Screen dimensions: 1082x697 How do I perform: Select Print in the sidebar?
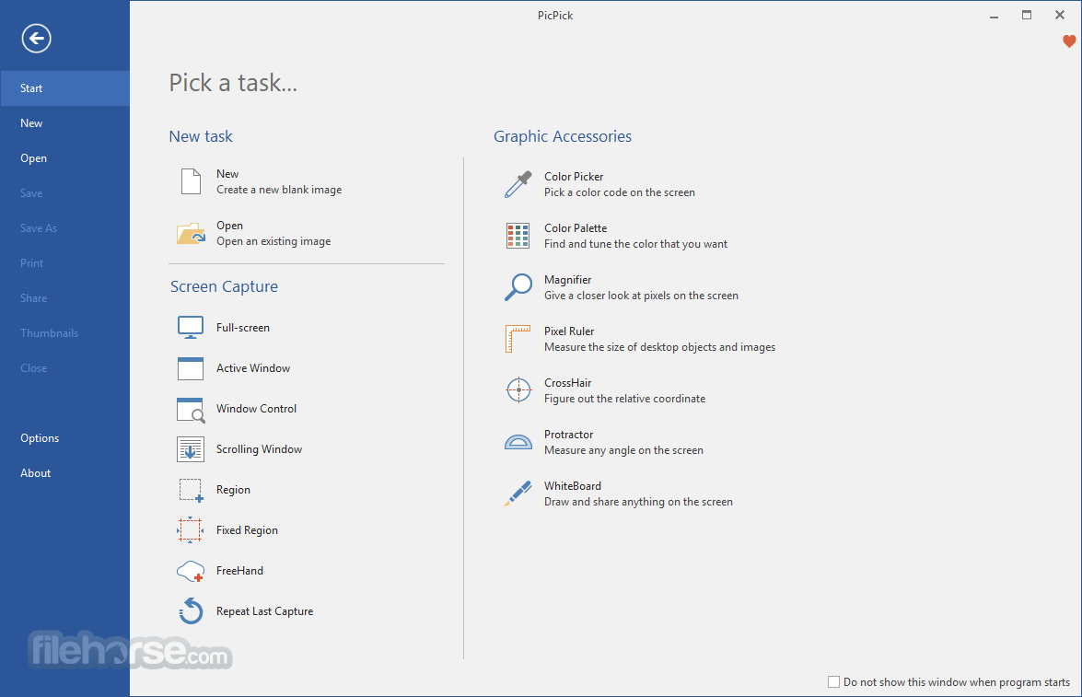64,263
